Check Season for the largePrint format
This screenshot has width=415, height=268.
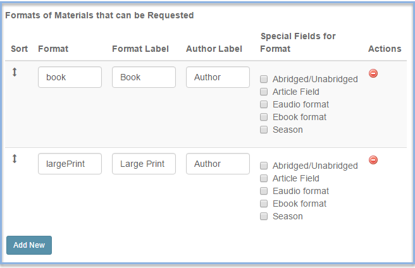(x=264, y=216)
